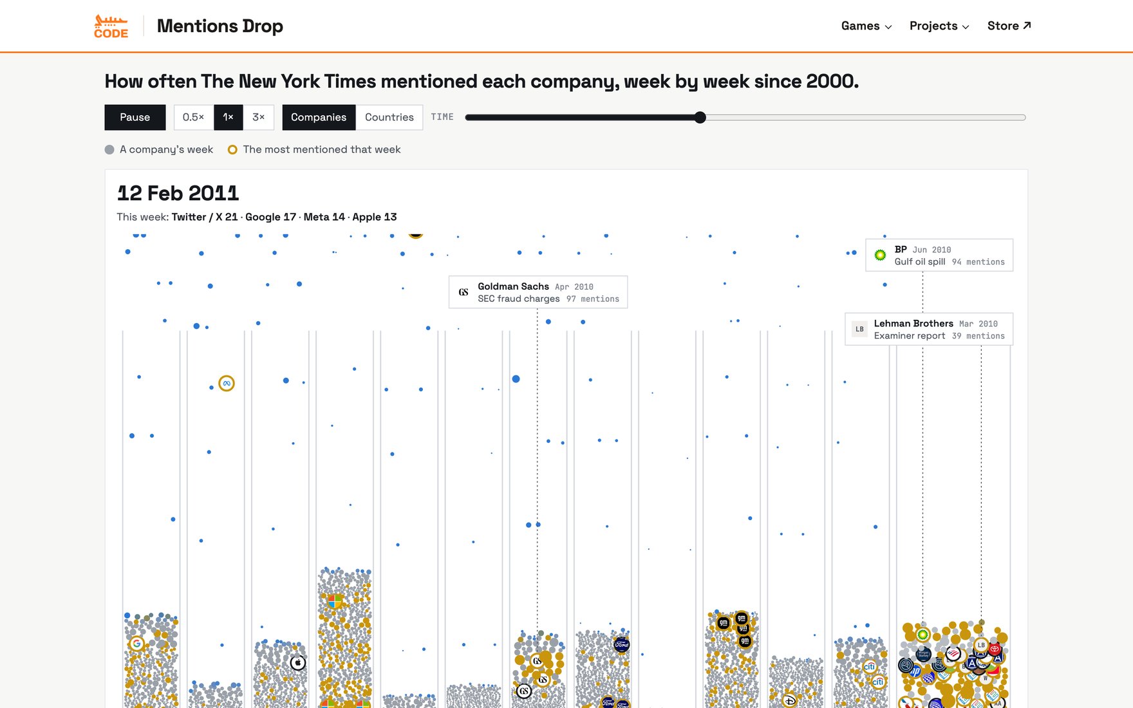Screen dimensions: 1133x708
Task: Click the Google logo bubble
Action: pos(136,643)
